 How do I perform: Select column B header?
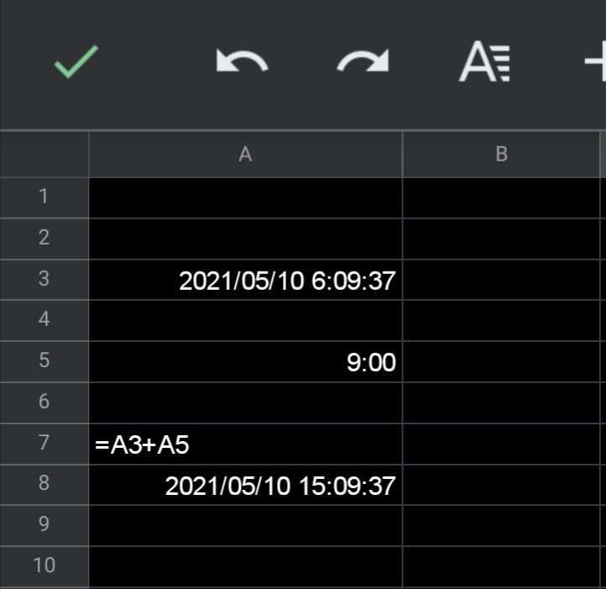[502, 154]
